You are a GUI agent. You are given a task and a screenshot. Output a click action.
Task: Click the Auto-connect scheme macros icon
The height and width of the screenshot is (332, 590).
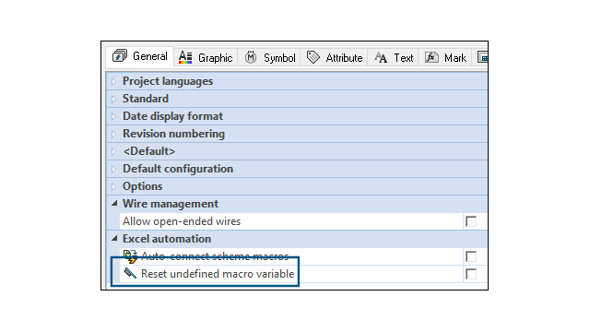pos(131,256)
